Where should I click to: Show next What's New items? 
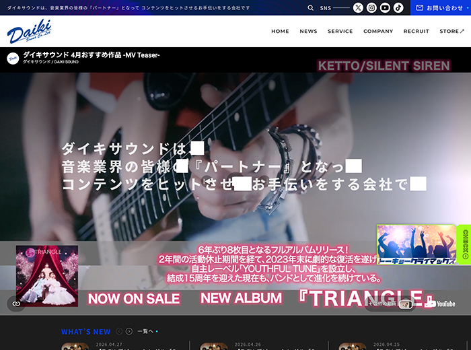tap(129, 331)
